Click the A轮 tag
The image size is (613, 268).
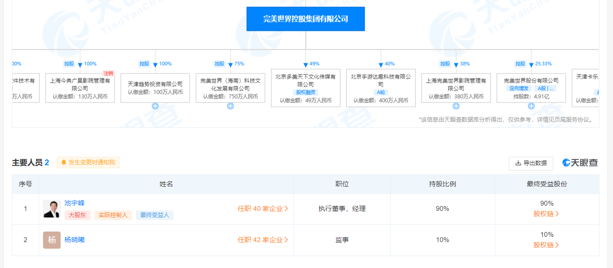coord(381,92)
